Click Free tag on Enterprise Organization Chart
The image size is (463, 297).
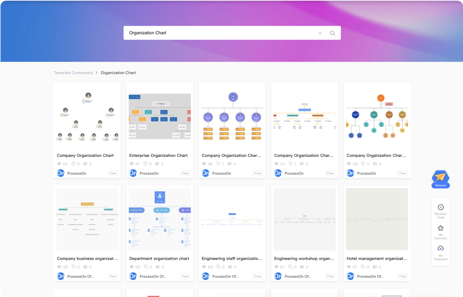pos(185,173)
